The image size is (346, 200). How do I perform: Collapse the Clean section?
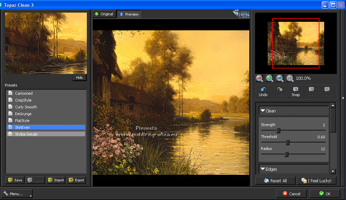pyautogui.click(x=294, y=111)
